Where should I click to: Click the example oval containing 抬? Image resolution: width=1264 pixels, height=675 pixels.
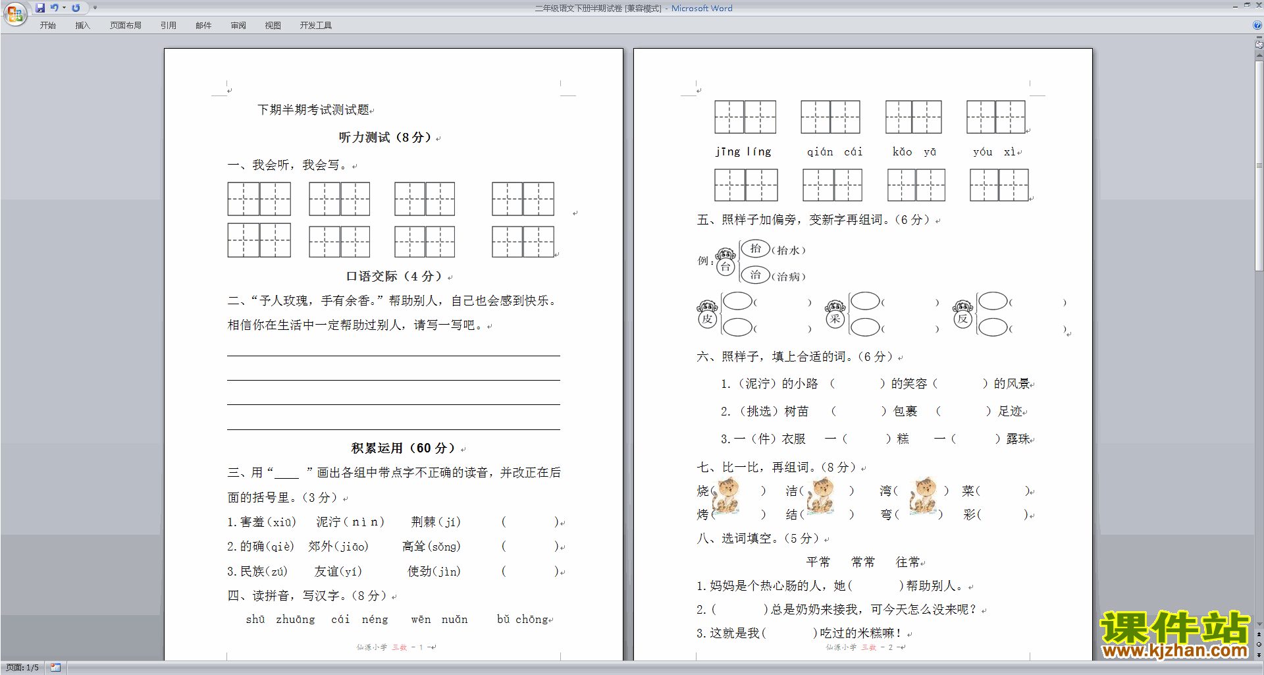[x=756, y=249]
